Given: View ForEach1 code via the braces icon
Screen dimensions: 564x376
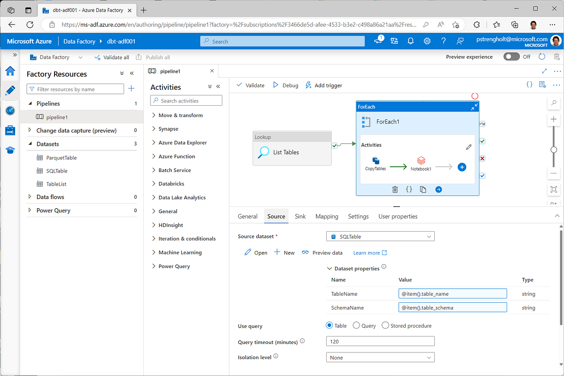Looking at the screenshot, I should point(409,189).
